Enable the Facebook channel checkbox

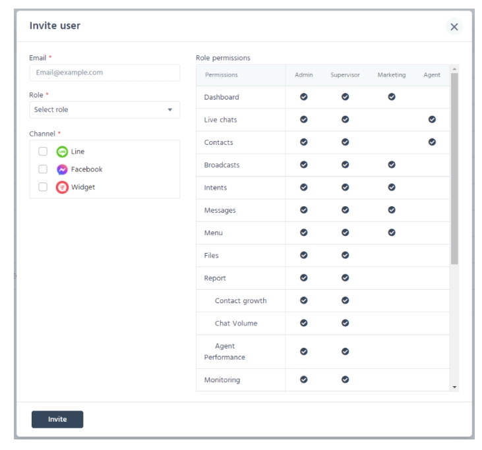point(43,169)
